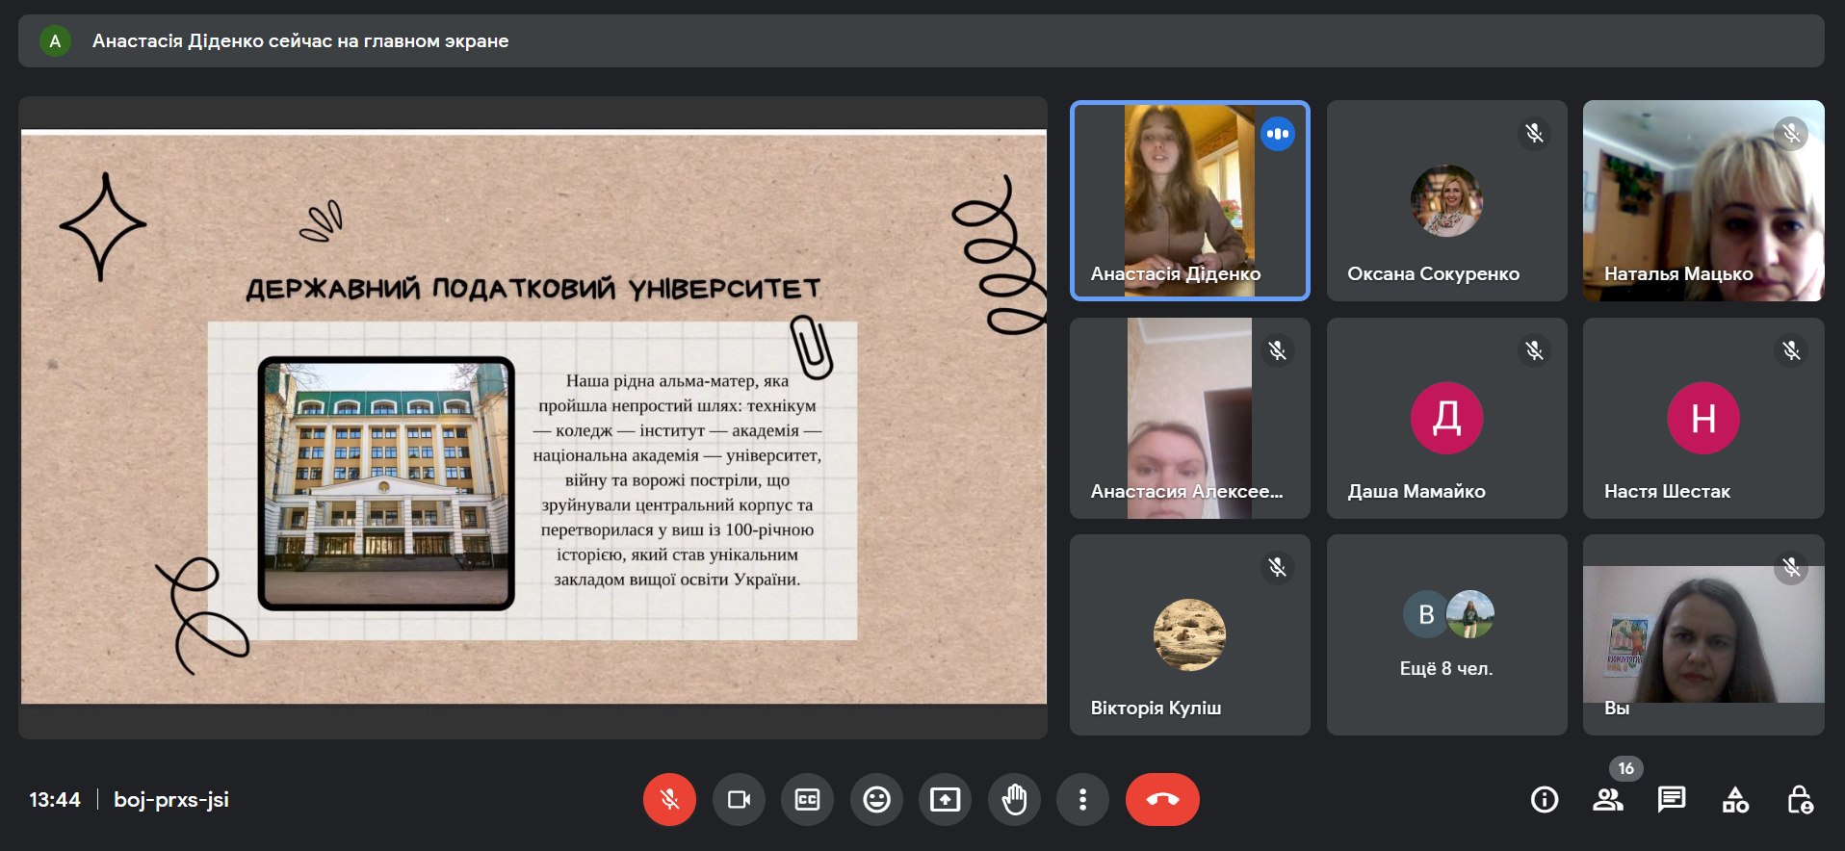Screen dimensions: 1845x851
Task: Click muted mic icon on Даша Мамайко tile
Action: [x=1534, y=350]
